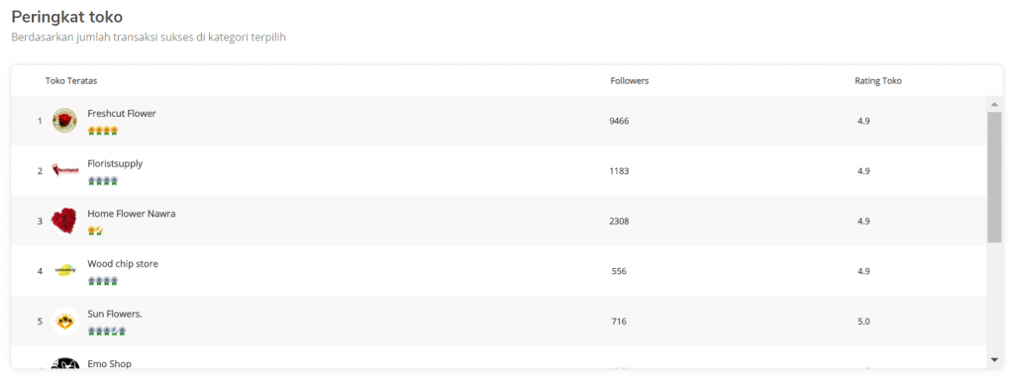The width and height of the screenshot is (1014, 383).
Task: Click the Freshcut Flower rose logo
Action: [64, 121]
